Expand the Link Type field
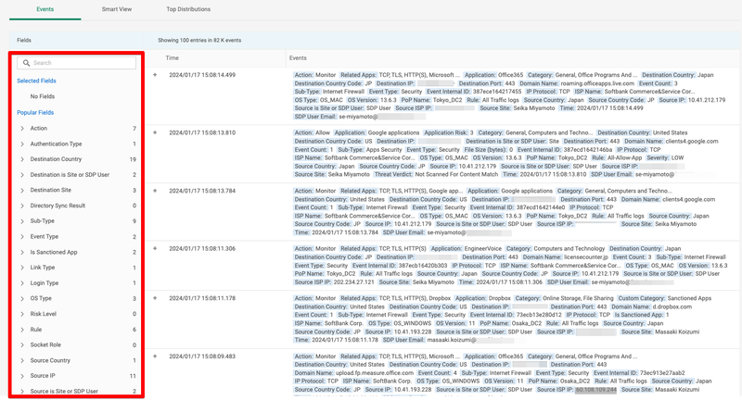 tap(22, 268)
